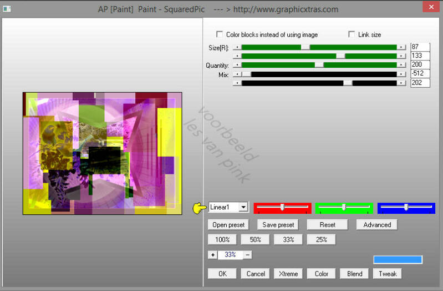This screenshot has width=443, height=291.
Task: Click right arrow of slider valued 133
Action: [x=401, y=56]
